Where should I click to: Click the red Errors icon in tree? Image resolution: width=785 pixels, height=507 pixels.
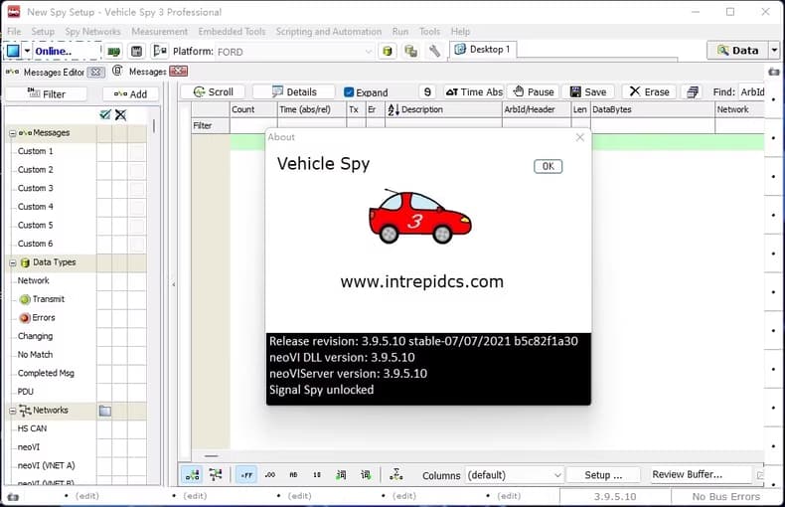[25, 318]
